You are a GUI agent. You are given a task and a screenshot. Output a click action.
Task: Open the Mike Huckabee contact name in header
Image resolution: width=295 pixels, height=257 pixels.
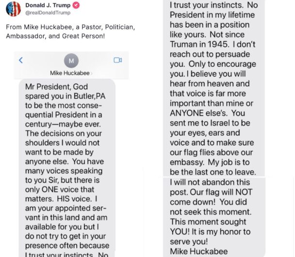69,73
